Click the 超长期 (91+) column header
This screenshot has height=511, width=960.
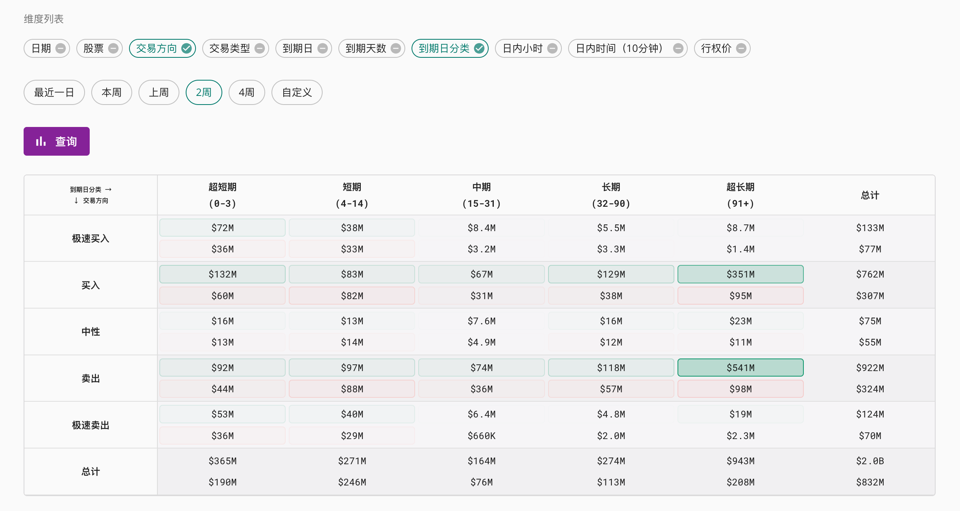(740, 195)
